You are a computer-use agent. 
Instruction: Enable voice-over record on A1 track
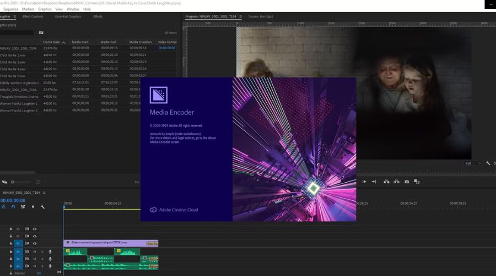pos(50,252)
